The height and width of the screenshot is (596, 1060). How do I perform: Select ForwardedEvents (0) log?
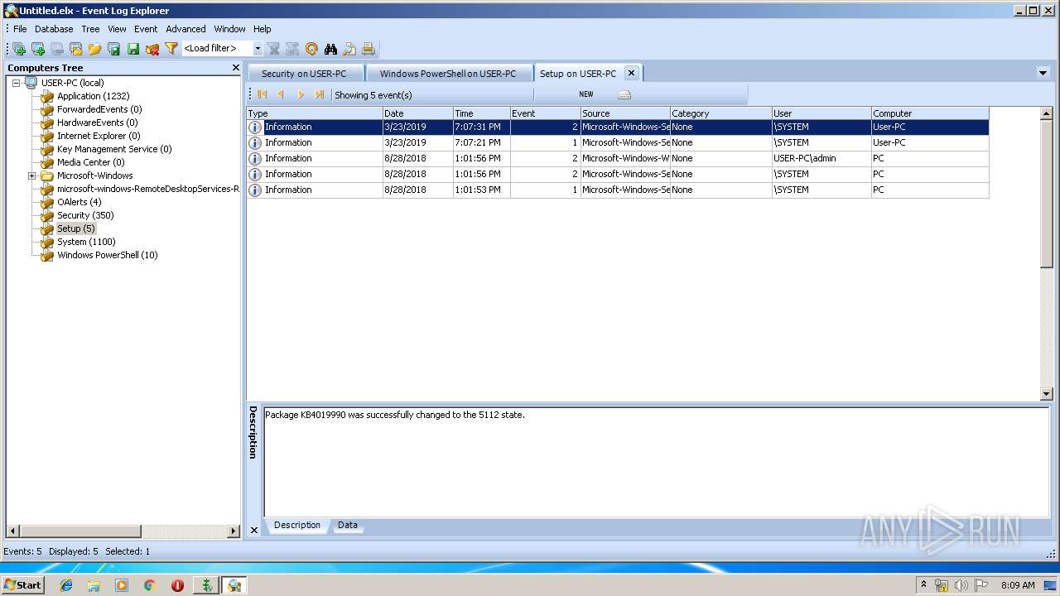pyautogui.click(x=99, y=109)
